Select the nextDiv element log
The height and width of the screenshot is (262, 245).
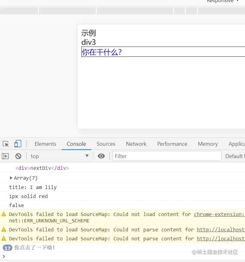[x=42, y=168]
